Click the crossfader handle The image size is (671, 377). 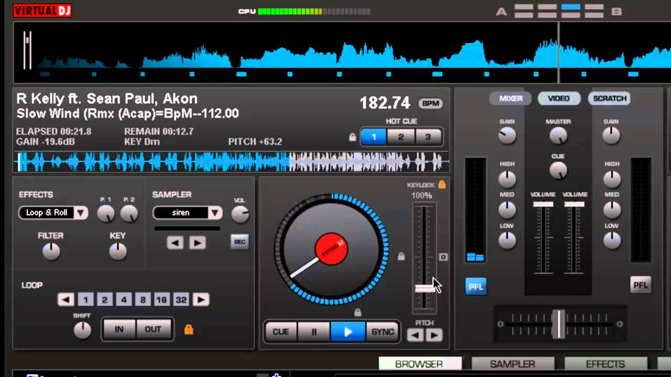point(559,324)
